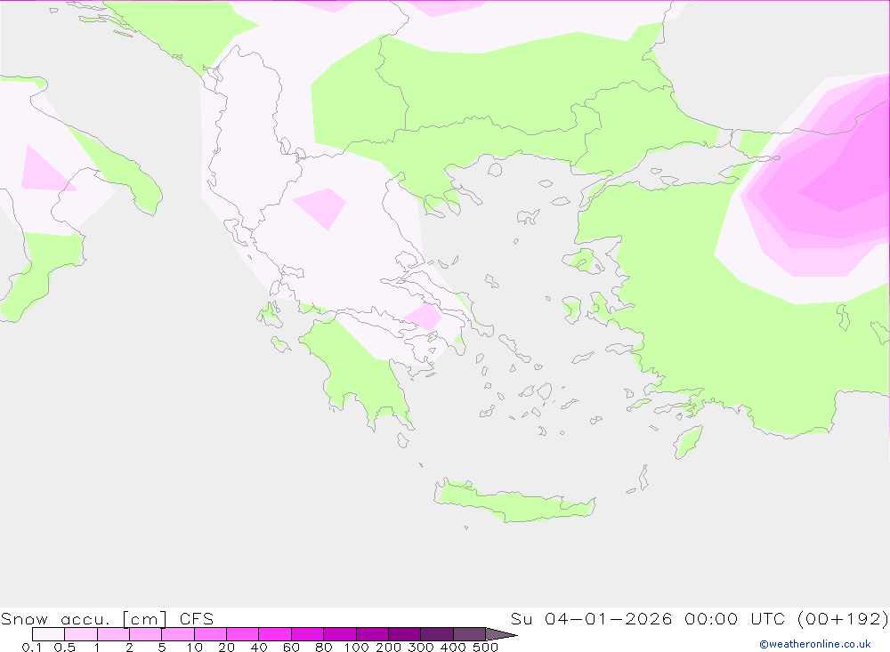Click the 80–100 cm legend swatch
The width and height of the screenshot is (890, 652).
[340, 634]
